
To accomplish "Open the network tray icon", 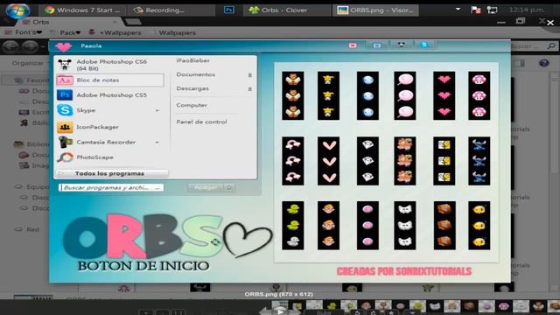I will (x=492, y=10).
